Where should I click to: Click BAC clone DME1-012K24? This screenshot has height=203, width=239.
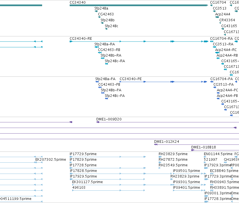pos(197,144)
